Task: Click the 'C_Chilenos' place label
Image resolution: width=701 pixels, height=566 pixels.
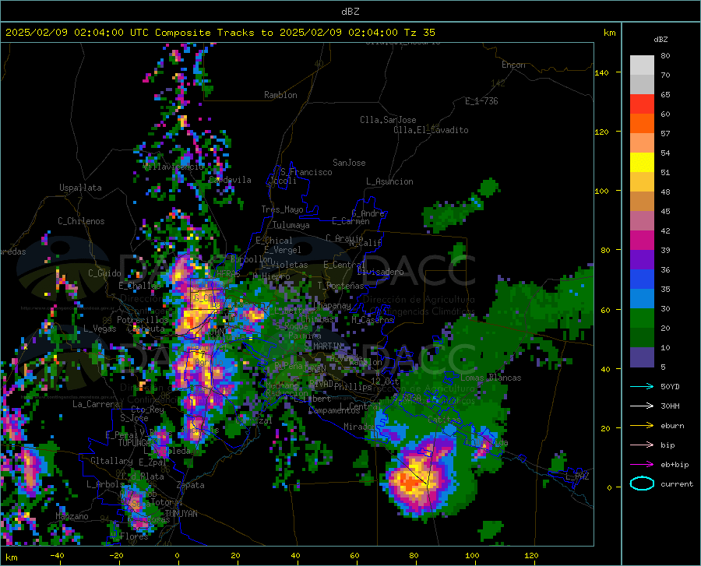Action: coord(81,221)
